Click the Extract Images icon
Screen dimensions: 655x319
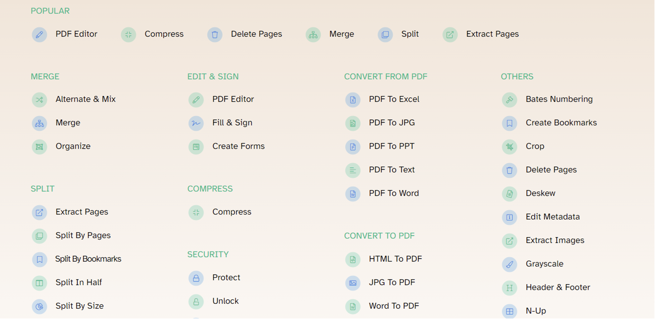510,241
